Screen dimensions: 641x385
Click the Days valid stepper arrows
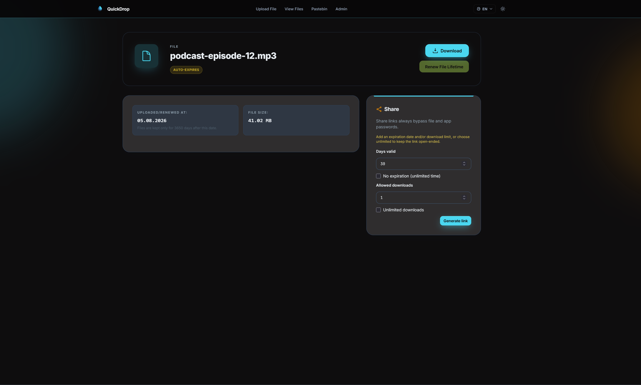(464, 164)
